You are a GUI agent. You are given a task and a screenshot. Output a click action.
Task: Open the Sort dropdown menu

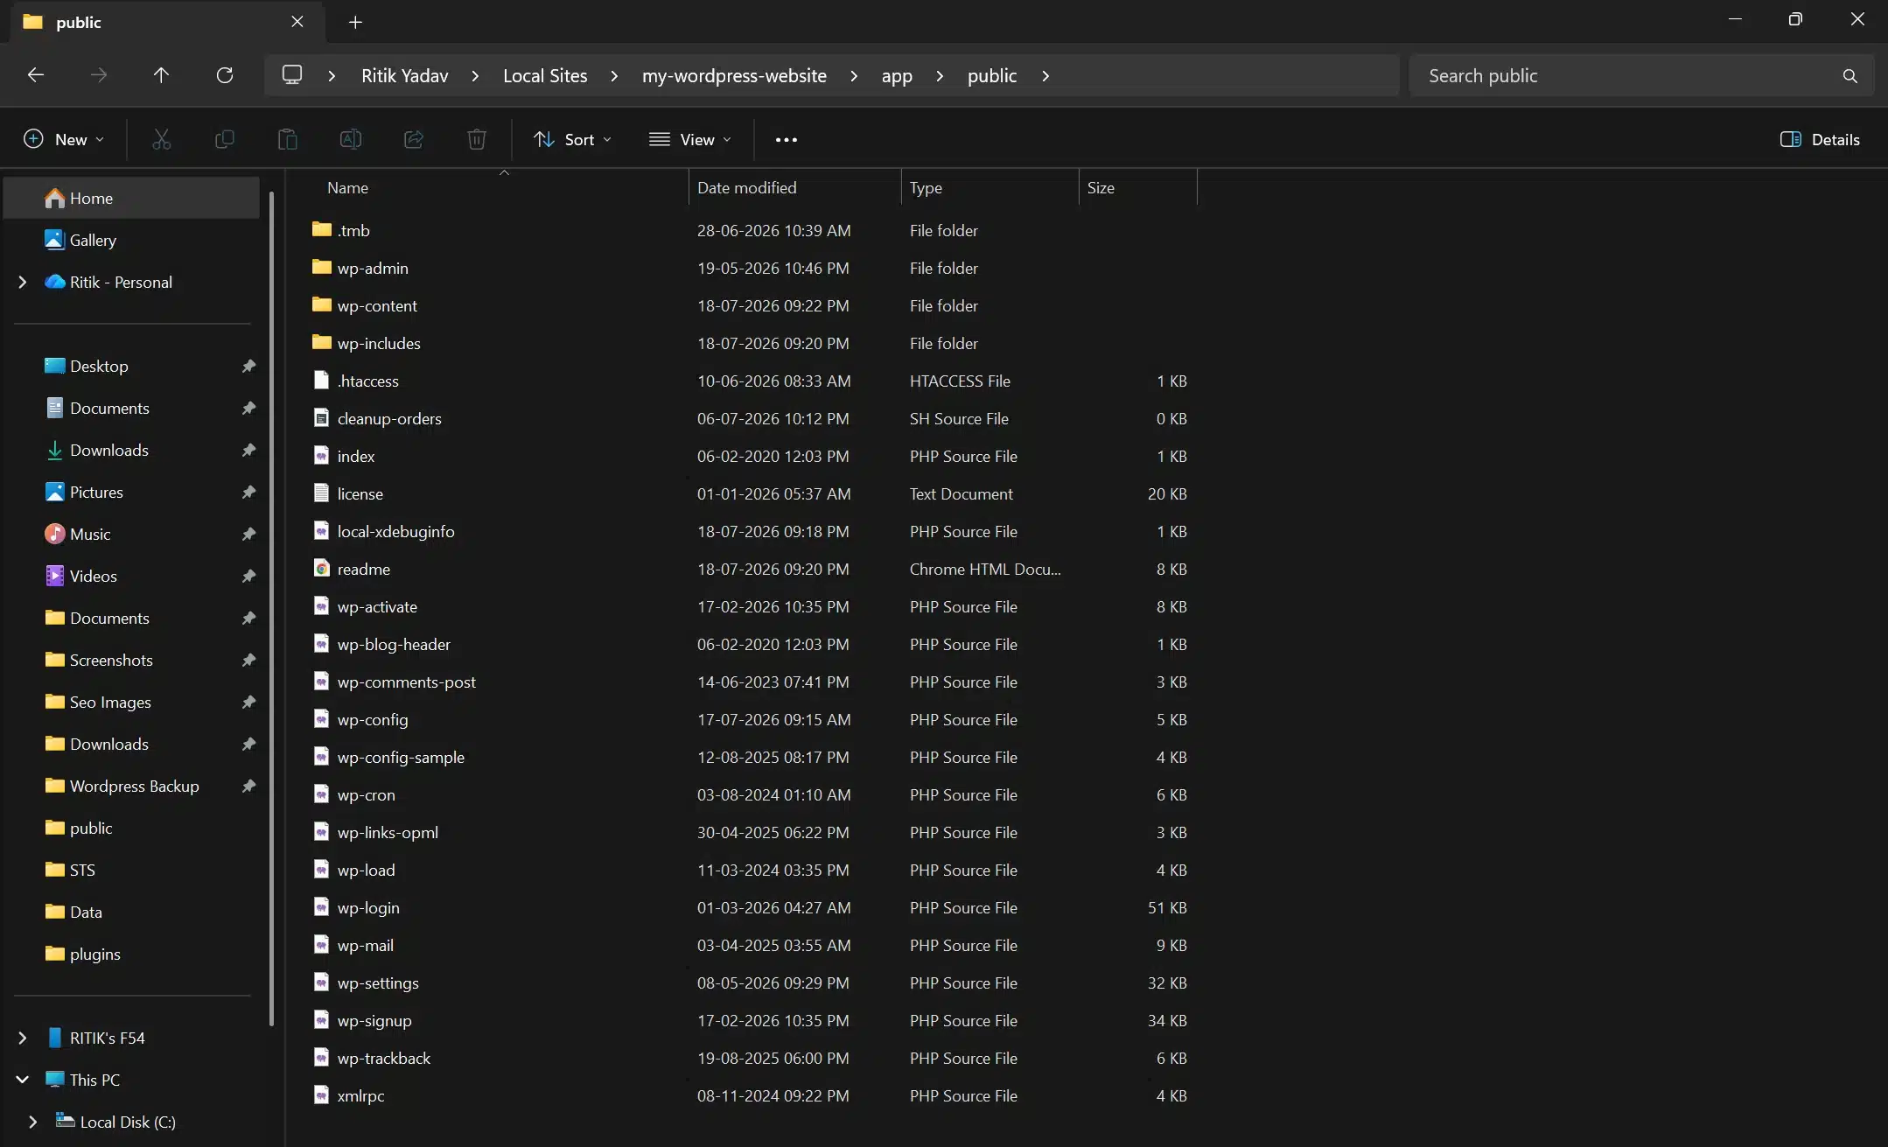pos(572,139)
